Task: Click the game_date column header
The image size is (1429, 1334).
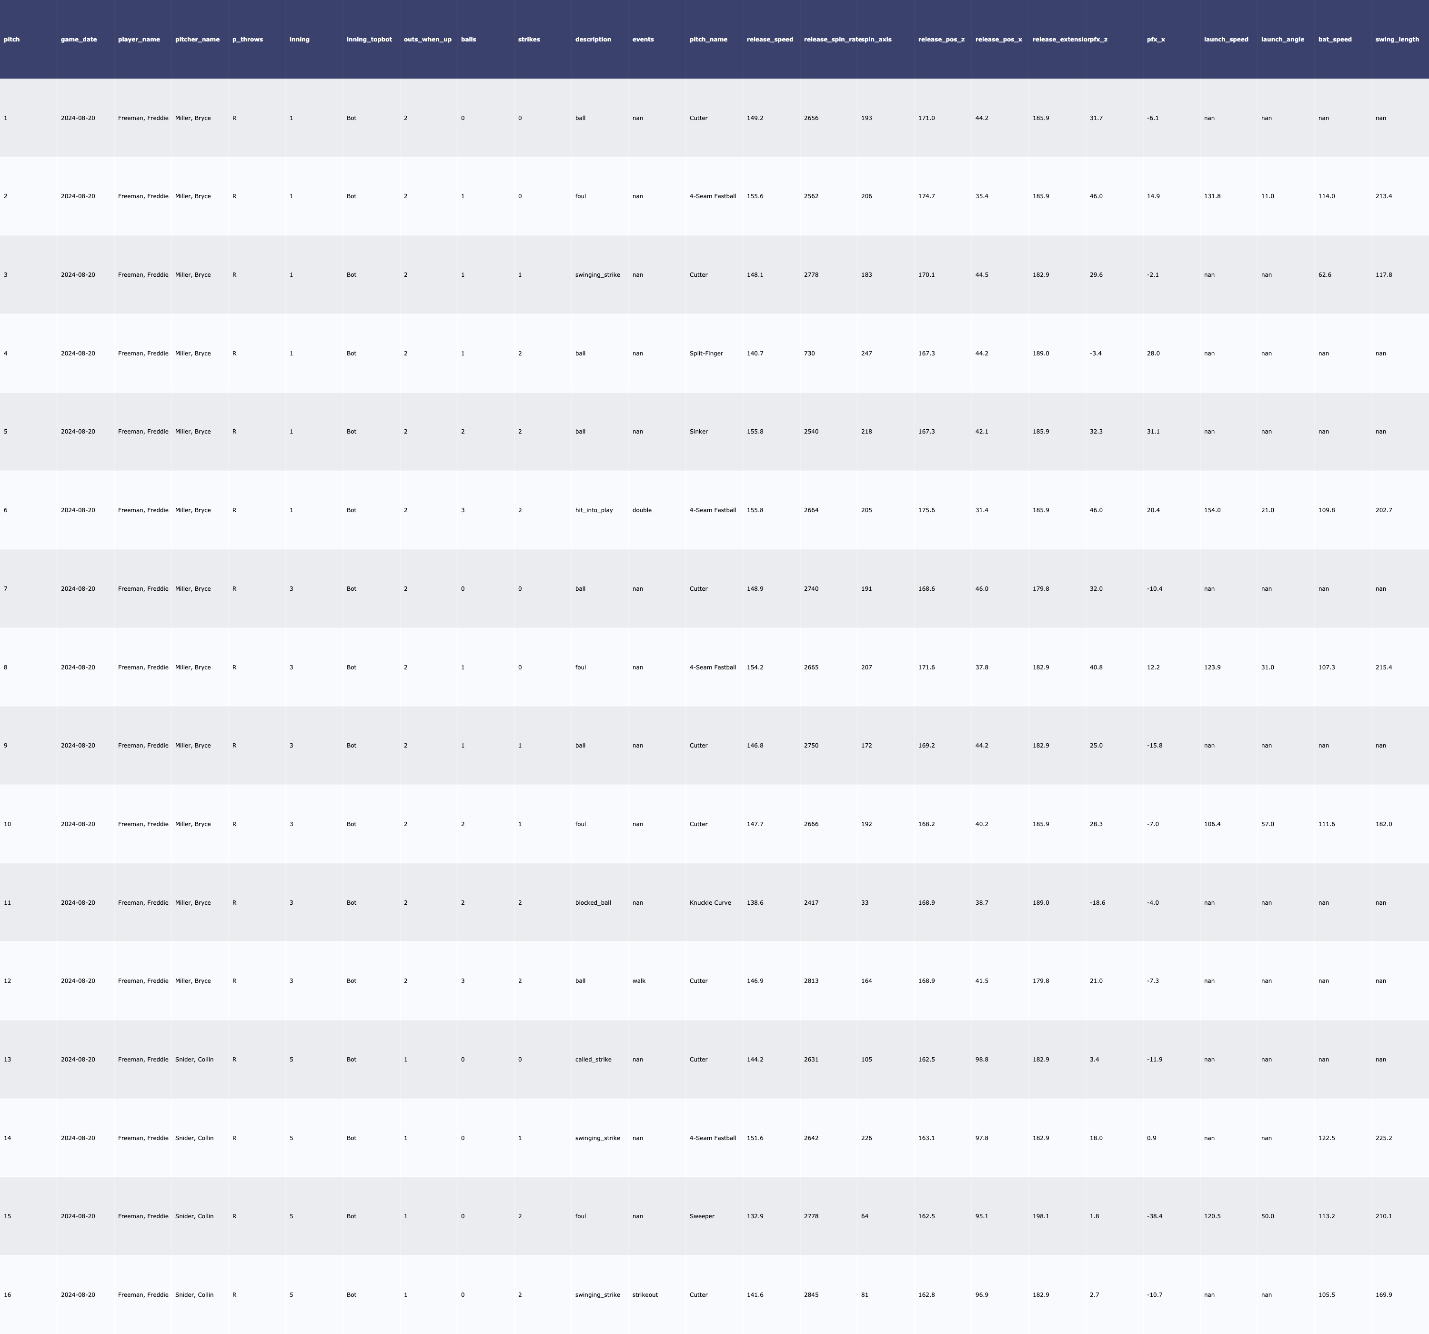Action: (79, 40)
